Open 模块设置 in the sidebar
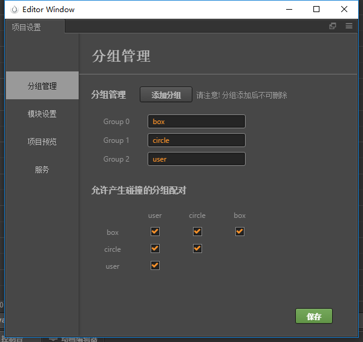Viewport: 363px width, 342px height. point(42,114)
